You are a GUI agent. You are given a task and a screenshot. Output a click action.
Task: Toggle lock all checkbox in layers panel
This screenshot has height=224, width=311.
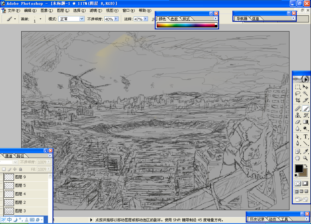[x=20, y=169]
